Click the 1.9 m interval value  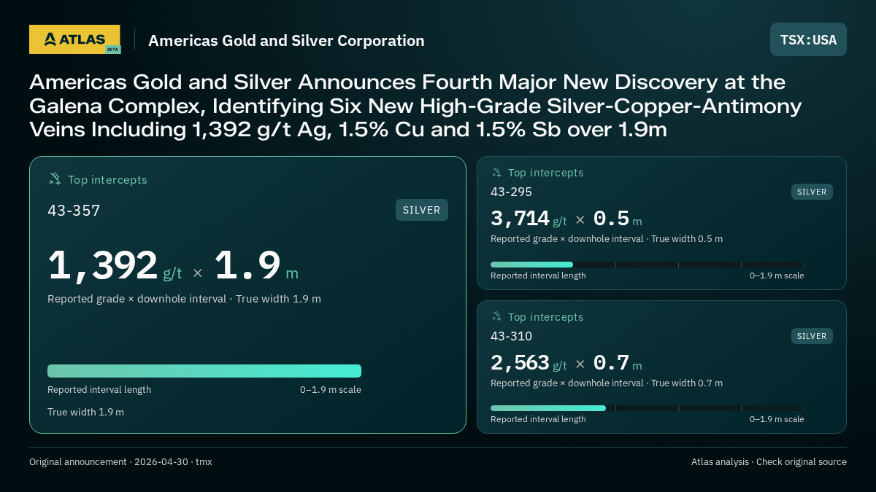256,265
